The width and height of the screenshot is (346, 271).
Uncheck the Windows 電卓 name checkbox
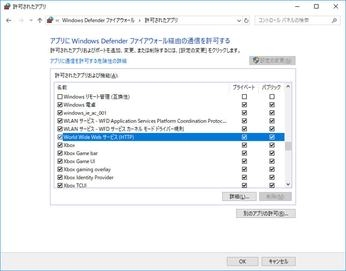coord(60,105)
